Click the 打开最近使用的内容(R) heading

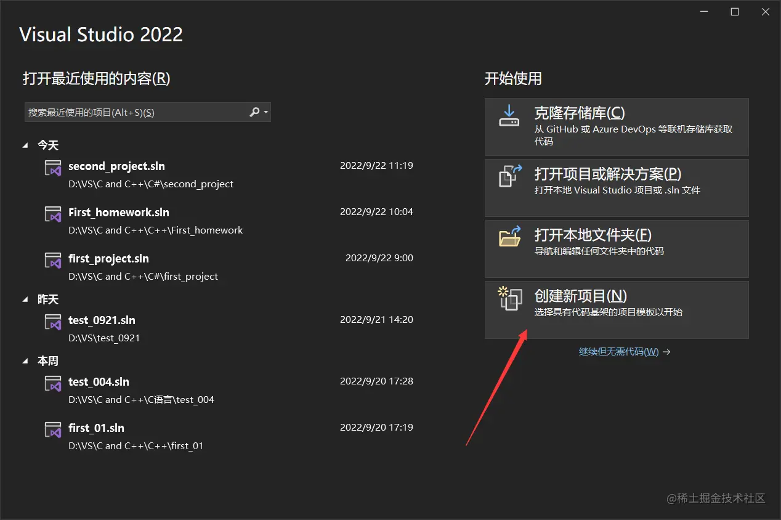click(x=96, y=79)
